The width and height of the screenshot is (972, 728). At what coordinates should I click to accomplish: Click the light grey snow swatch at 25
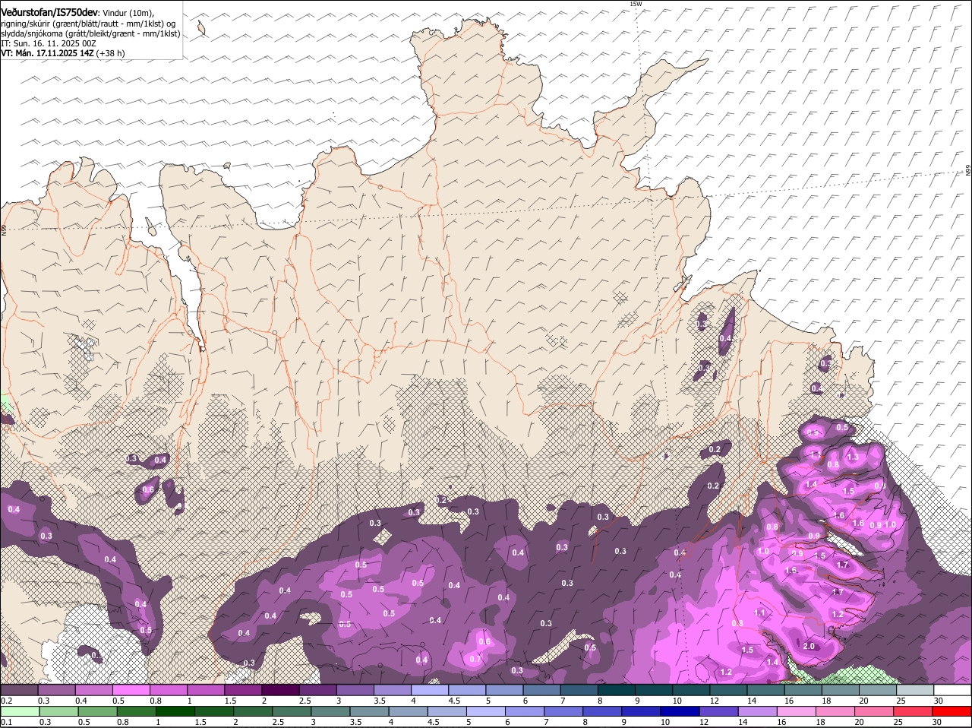click(915, 690)
